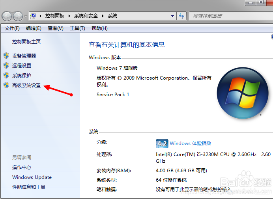Click the 4.2 experience index badge
Viewport: 273px width, 199px height.
[162, 143]
